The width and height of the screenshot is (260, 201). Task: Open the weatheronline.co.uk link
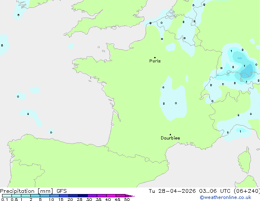(x=226, y=197)
